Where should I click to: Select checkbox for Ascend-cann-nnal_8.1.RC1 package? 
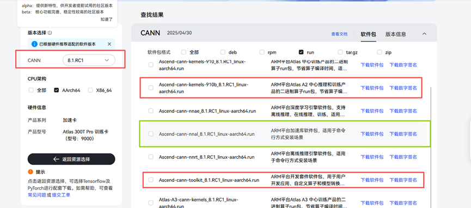point(151,134)
